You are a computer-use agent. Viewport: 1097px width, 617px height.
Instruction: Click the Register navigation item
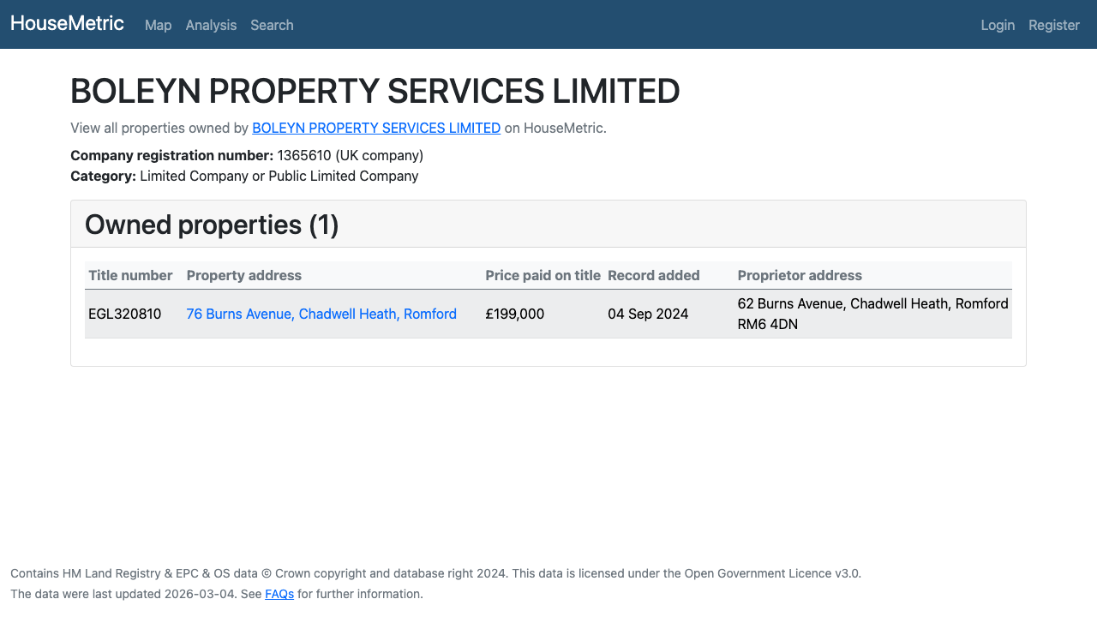pyautogui.click(x=1053, y=25)
